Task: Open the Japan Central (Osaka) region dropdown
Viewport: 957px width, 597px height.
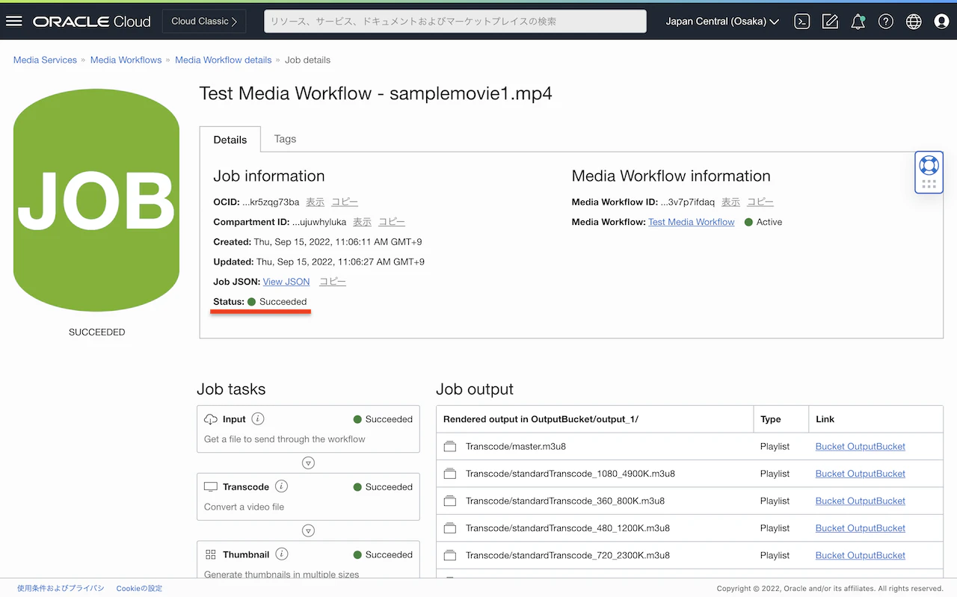Action: [x=722, y=21]
